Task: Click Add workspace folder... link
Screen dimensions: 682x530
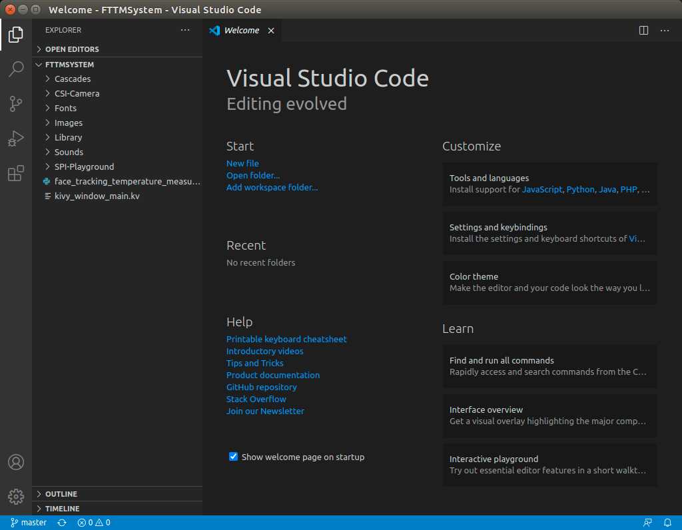Action: (x=272, y=187)
